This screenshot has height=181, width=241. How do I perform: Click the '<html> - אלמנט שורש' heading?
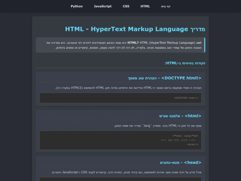(180, 116)
